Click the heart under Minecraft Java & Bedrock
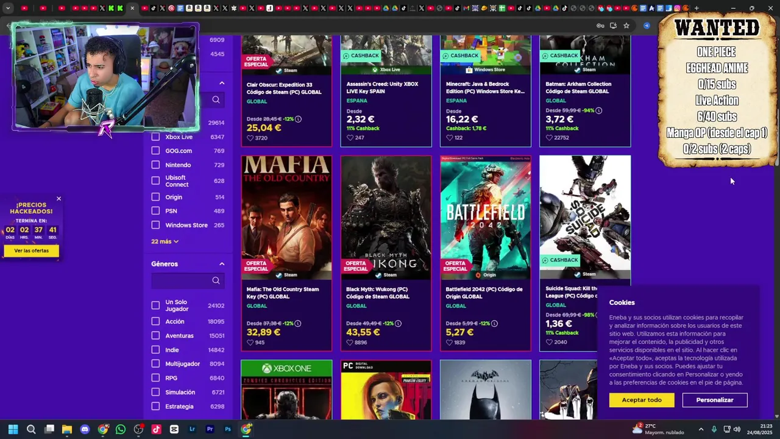Screen dimensions: 780x439 click(450, 138)
